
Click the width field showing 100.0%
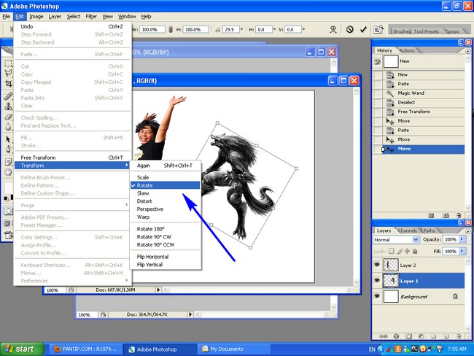pyautogui.click(x=152, y=29)
